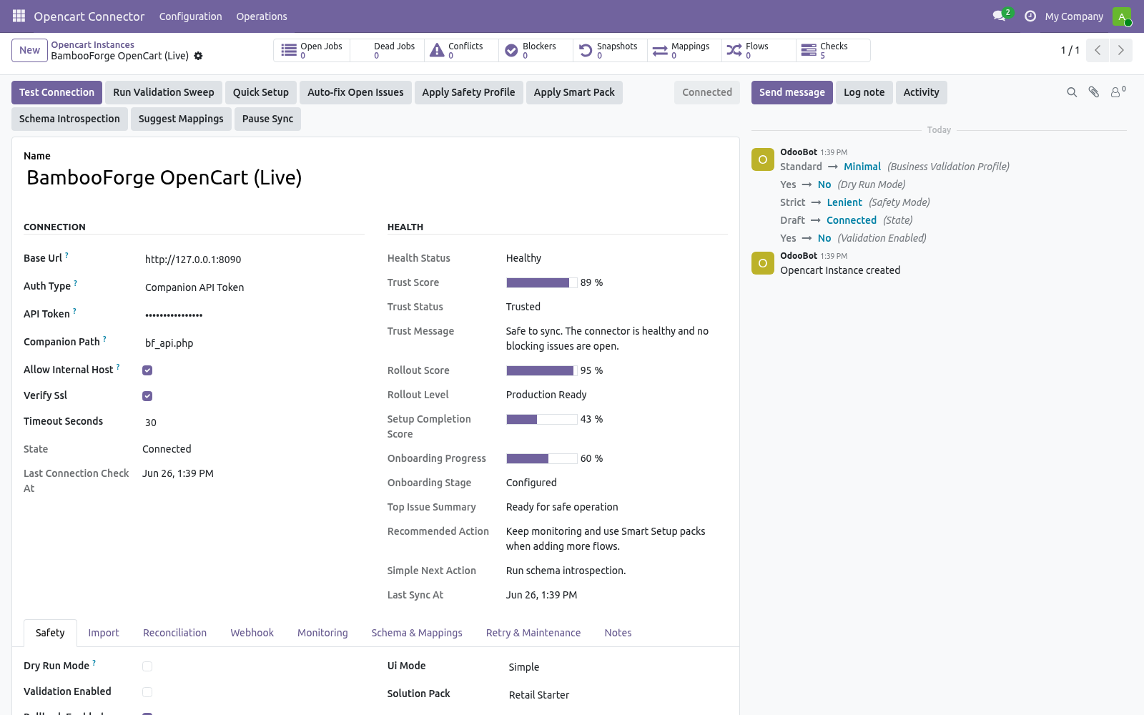Click the Trust Score progress bar
Image resolution: width=1144 pixels, height=715 pixels.
point(541,282)
